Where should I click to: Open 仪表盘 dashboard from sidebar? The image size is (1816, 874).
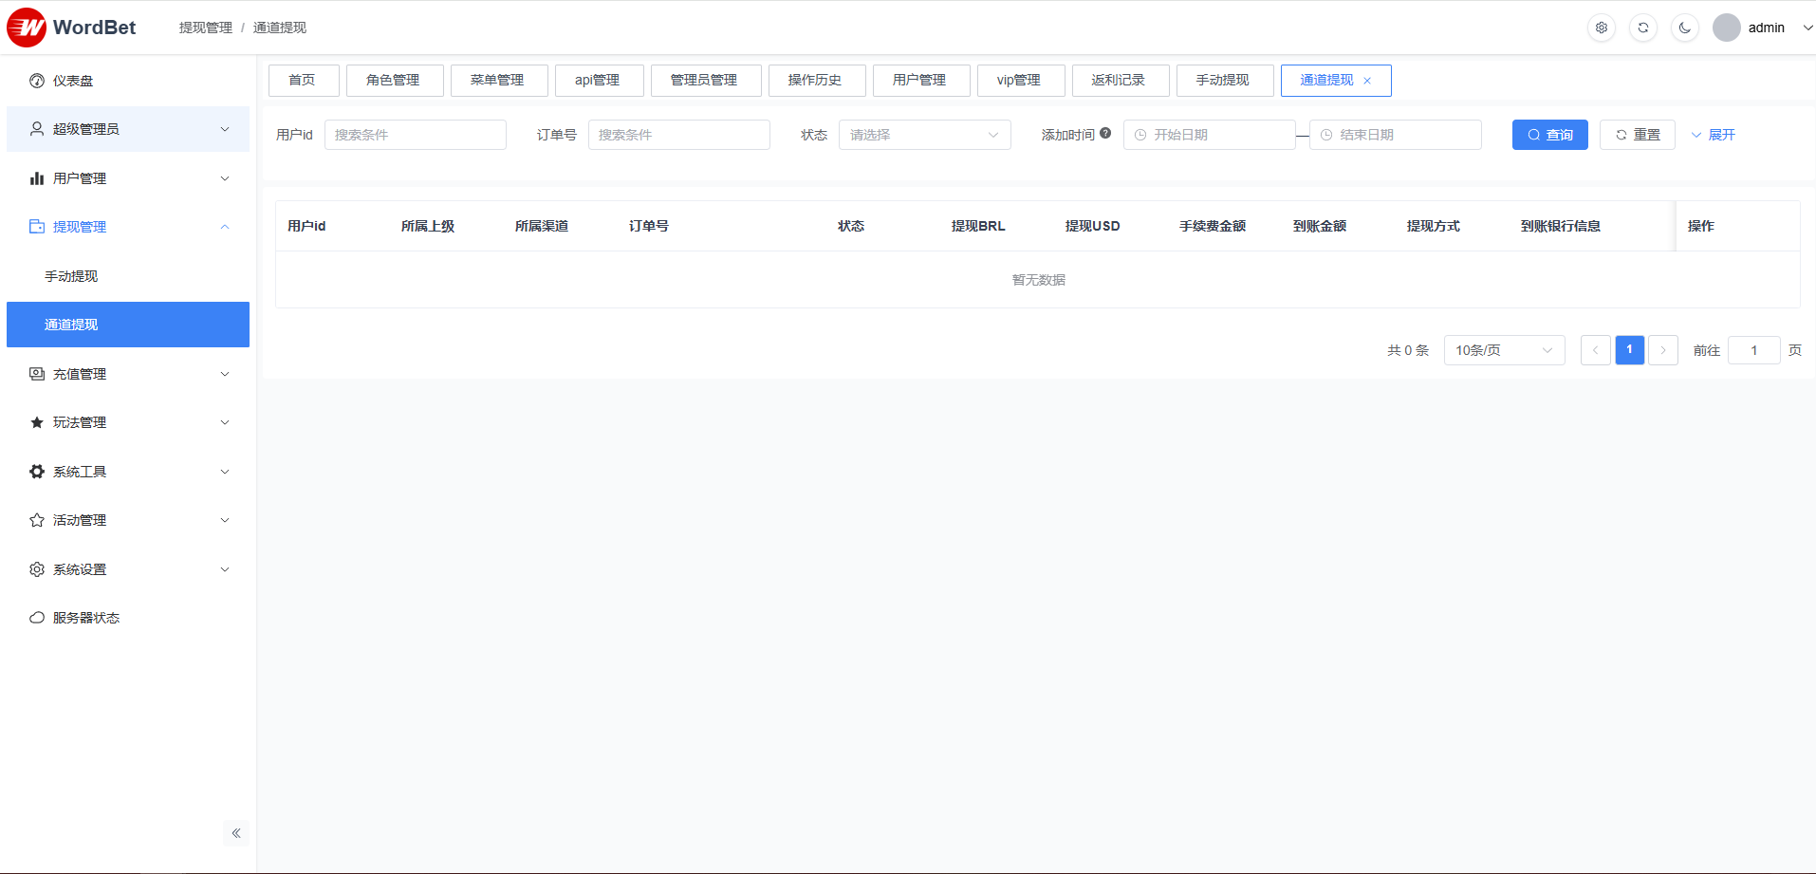point(73,81)
